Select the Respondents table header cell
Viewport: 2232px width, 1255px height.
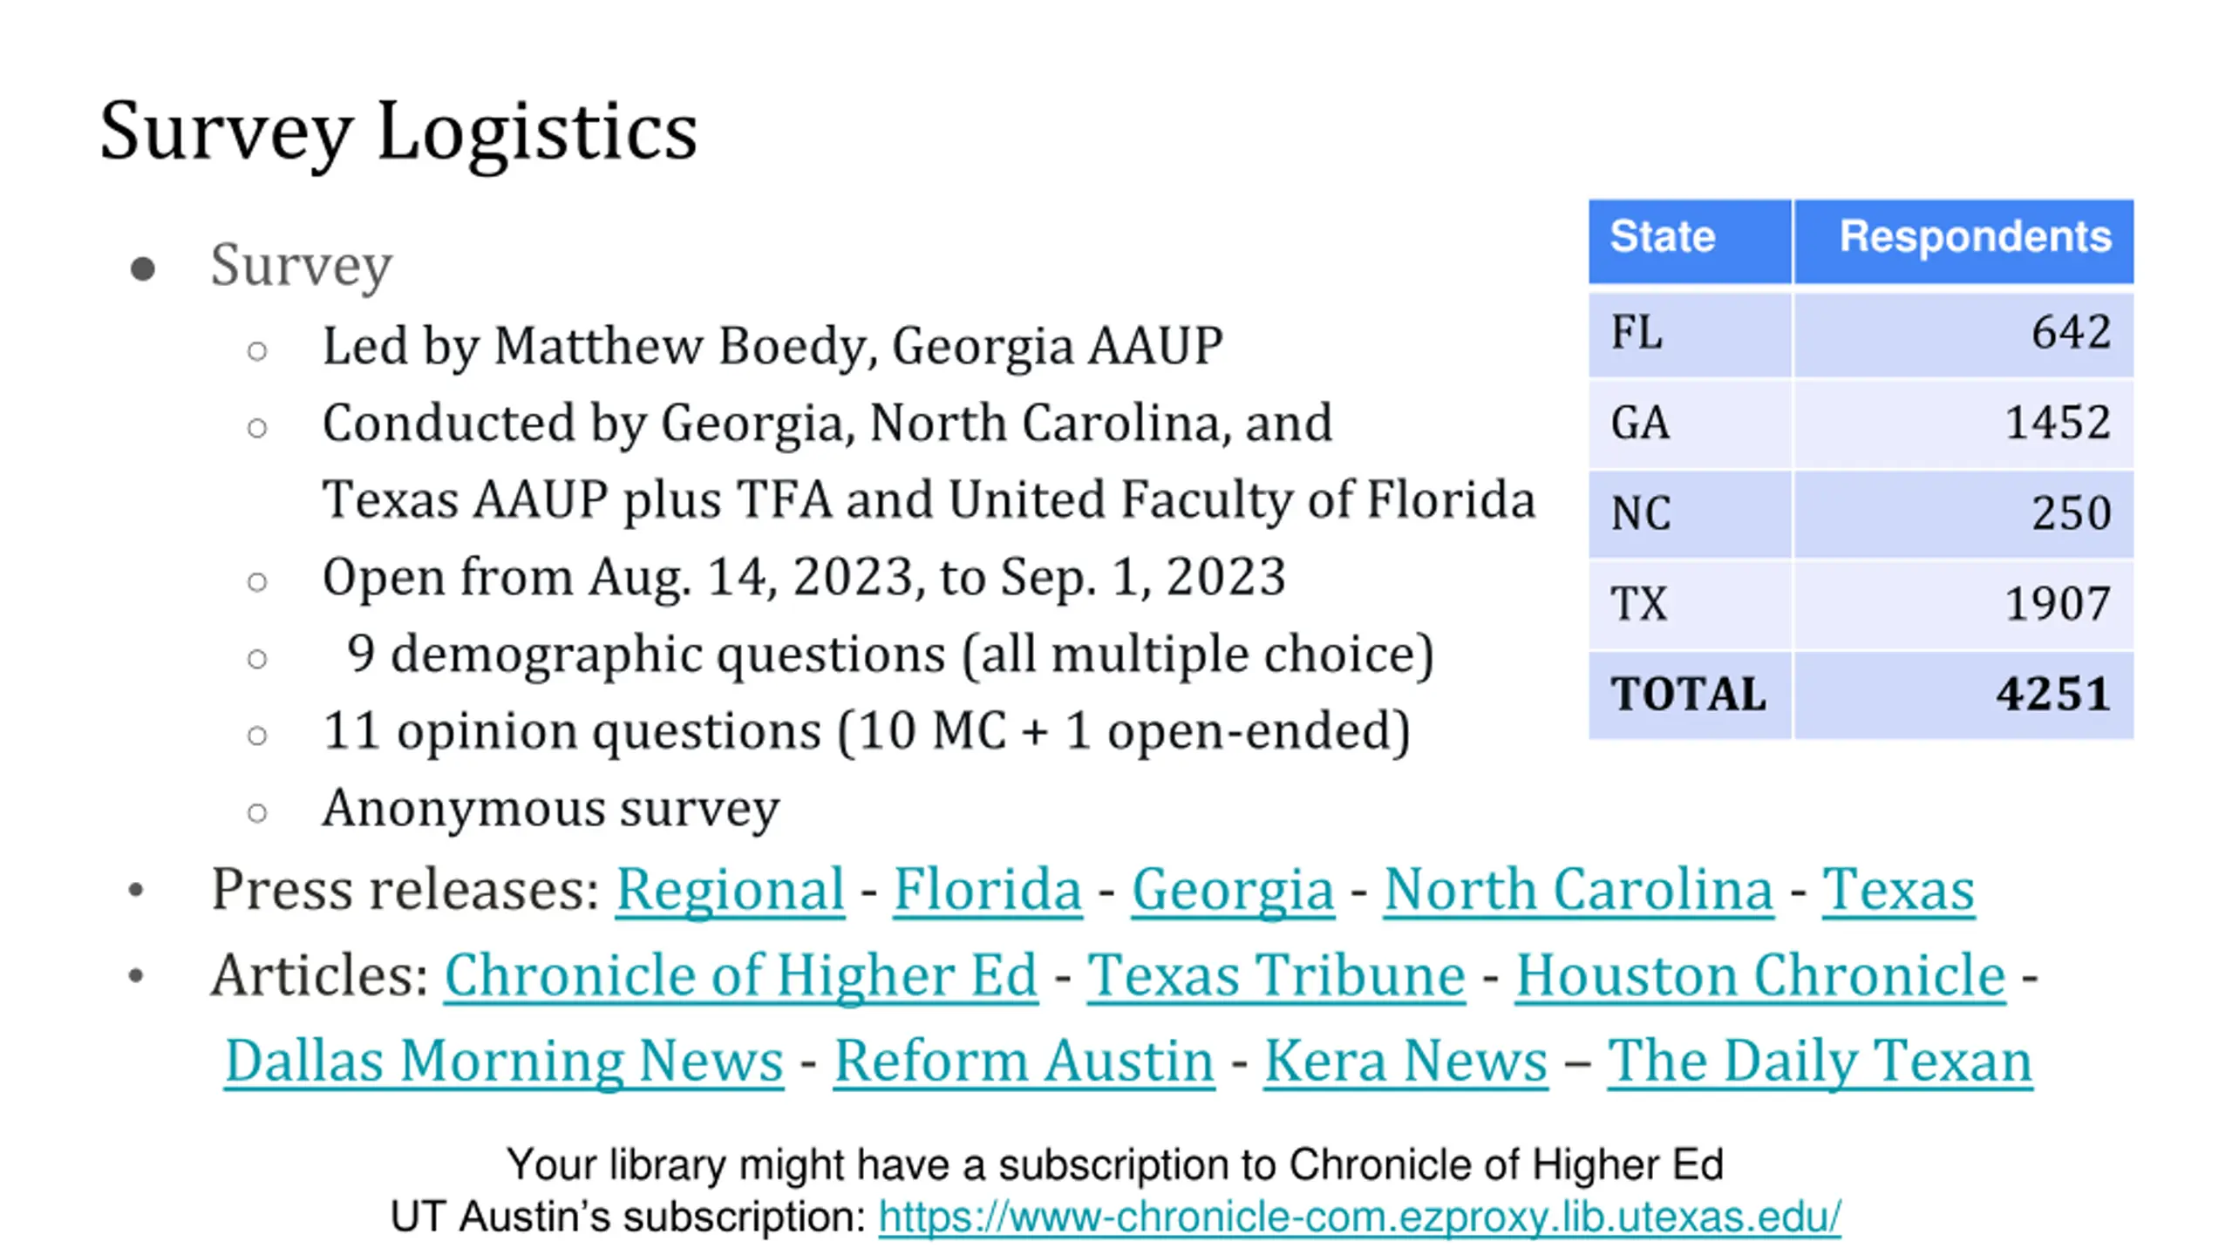coord(1964,241)
